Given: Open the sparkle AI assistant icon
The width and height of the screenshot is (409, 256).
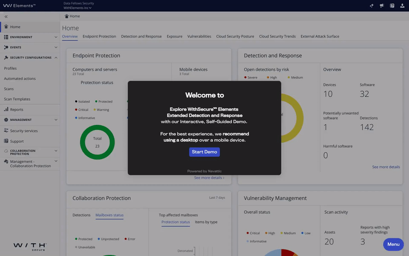Looking at the screenshot, I should 372,6.
